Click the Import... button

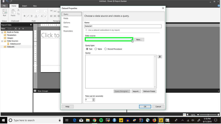click(x=136, y=91)
